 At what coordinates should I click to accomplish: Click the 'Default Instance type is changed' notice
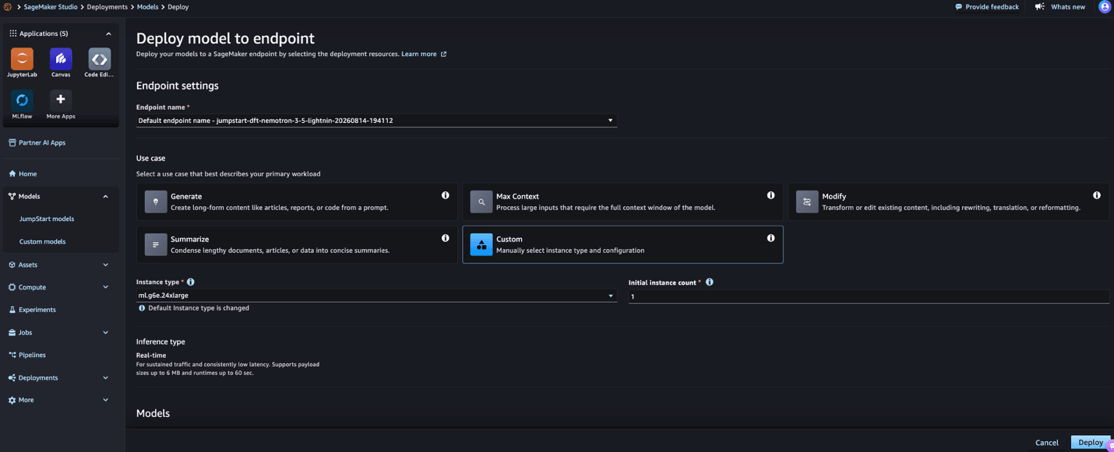(x=199, y=308)
